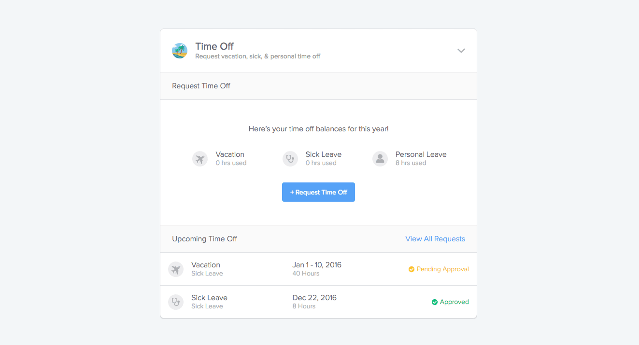Click the stethoscope icon beside Sick Leave balance

click(290, 158)
